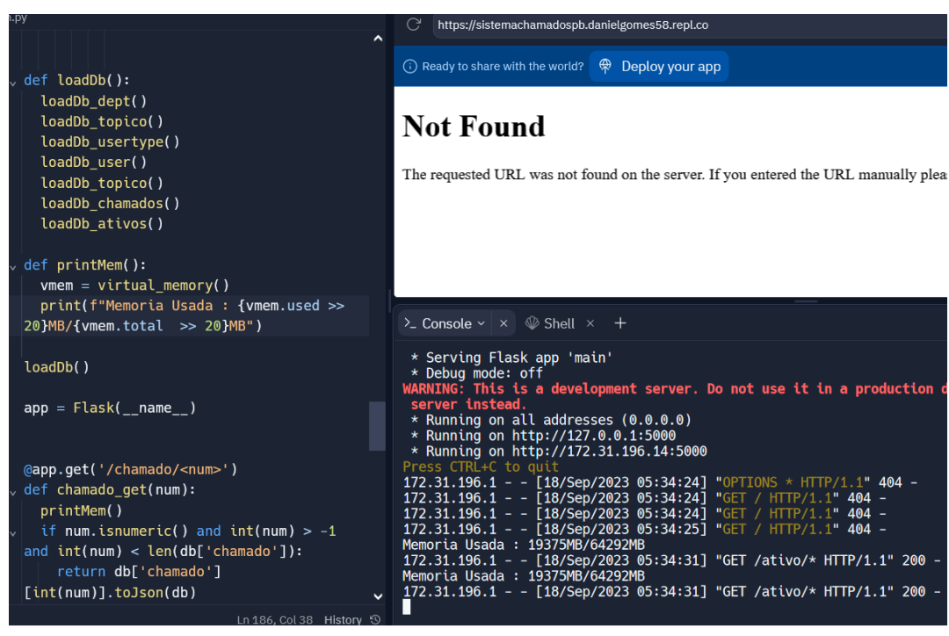
Task: Click the app = Flask(__name__) line
Action: point(110,408)
